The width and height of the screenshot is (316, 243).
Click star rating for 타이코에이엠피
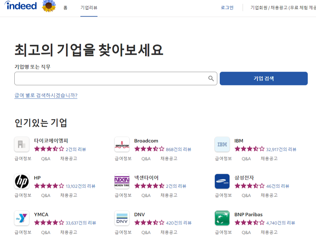pos(49,149)
